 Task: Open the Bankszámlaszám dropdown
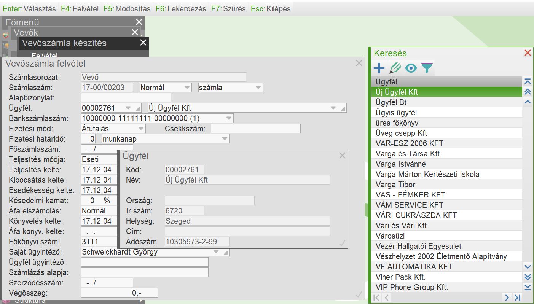coord(228,118)
